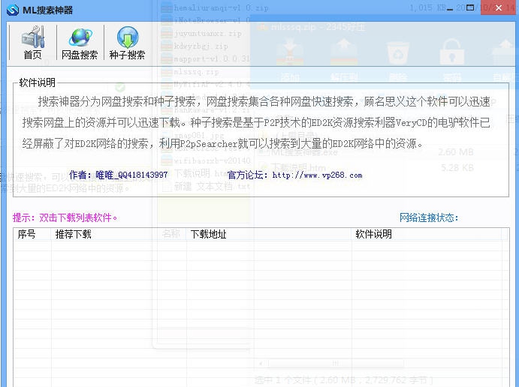519x387 pixels.
Task: Click the 网络连接状态 label
Action: (x=429, y=217)
